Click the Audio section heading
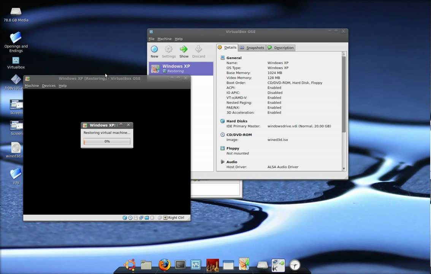The width and height of the screenshot is (431, 274). coord(232,162)
